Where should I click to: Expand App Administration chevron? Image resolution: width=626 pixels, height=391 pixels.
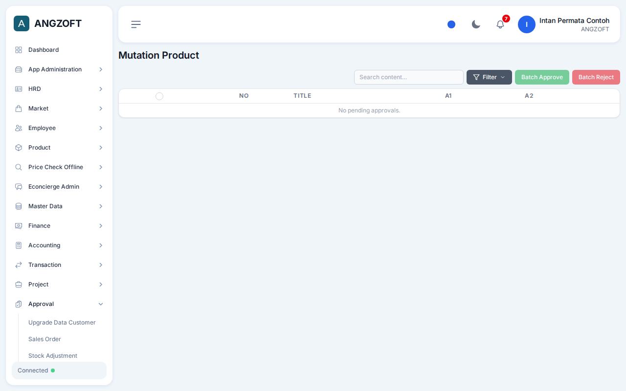[101, 69]
